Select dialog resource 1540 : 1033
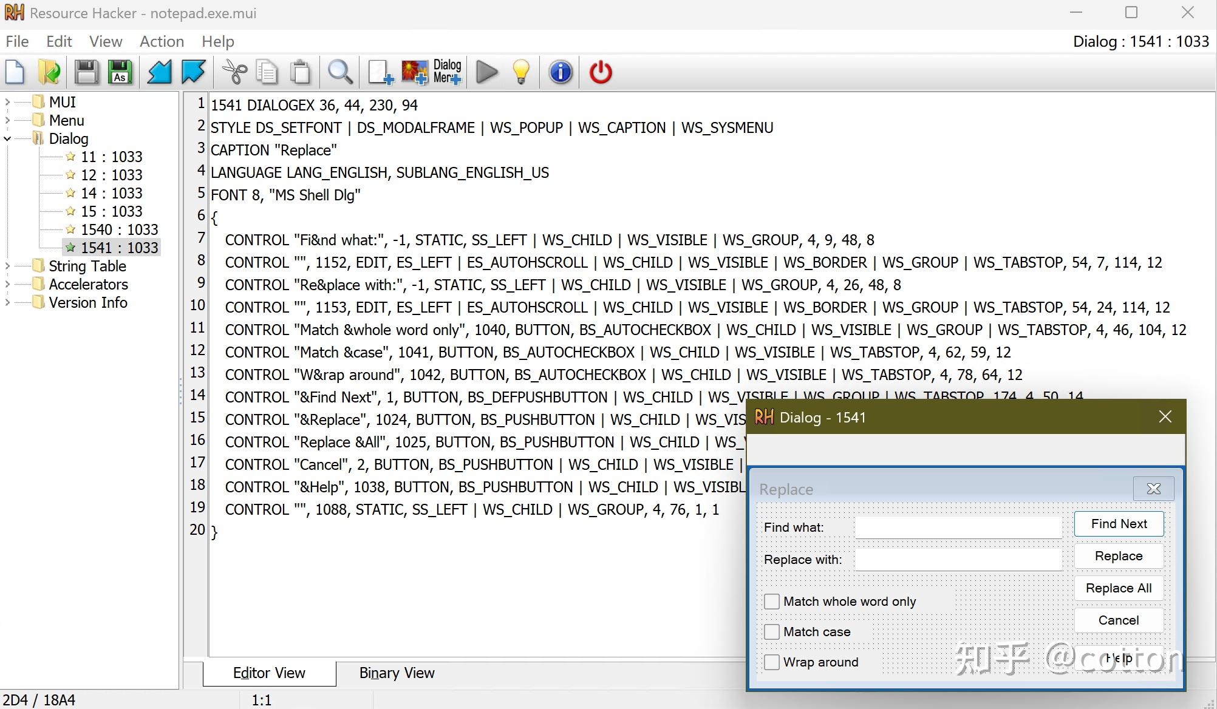Viewport: 1217px width, 709px height. [120, 229]
